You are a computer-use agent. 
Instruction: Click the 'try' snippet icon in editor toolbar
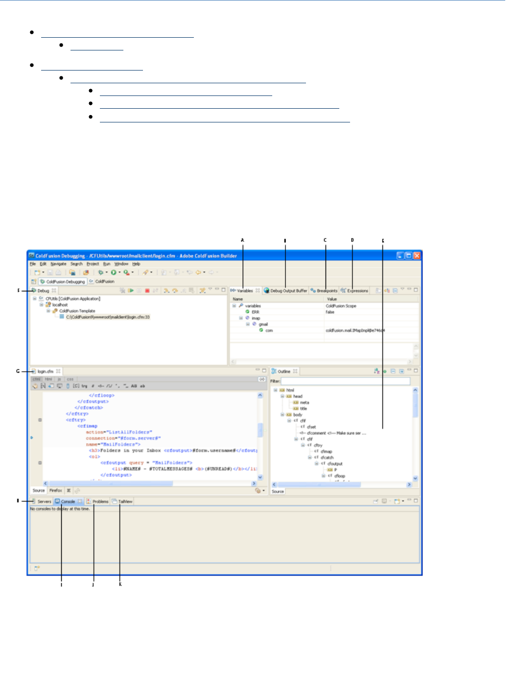point(84,386)
